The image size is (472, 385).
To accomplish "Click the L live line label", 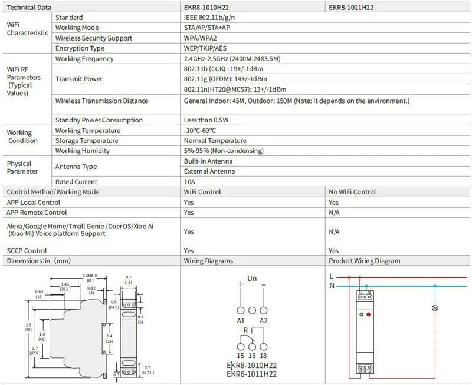I will click(x=331, y=276).
